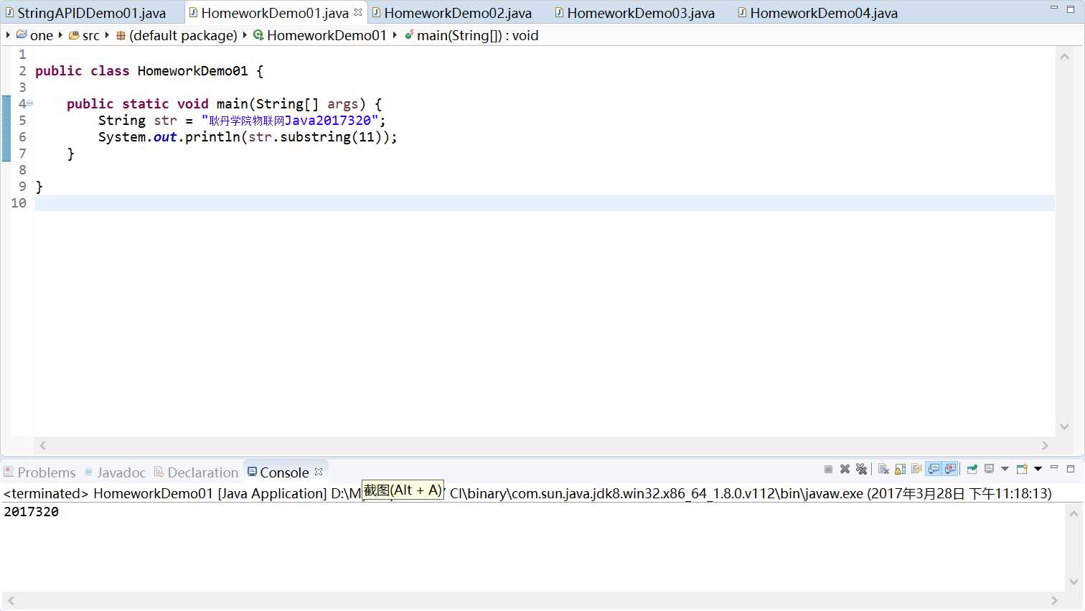Viewport: 1085px width, 611px height.
Task: Expand breadcrumb arrow before main method
Action: coord(395,34)
